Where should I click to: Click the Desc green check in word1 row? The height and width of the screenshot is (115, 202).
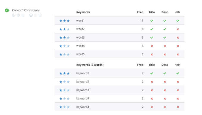(165, 21)
